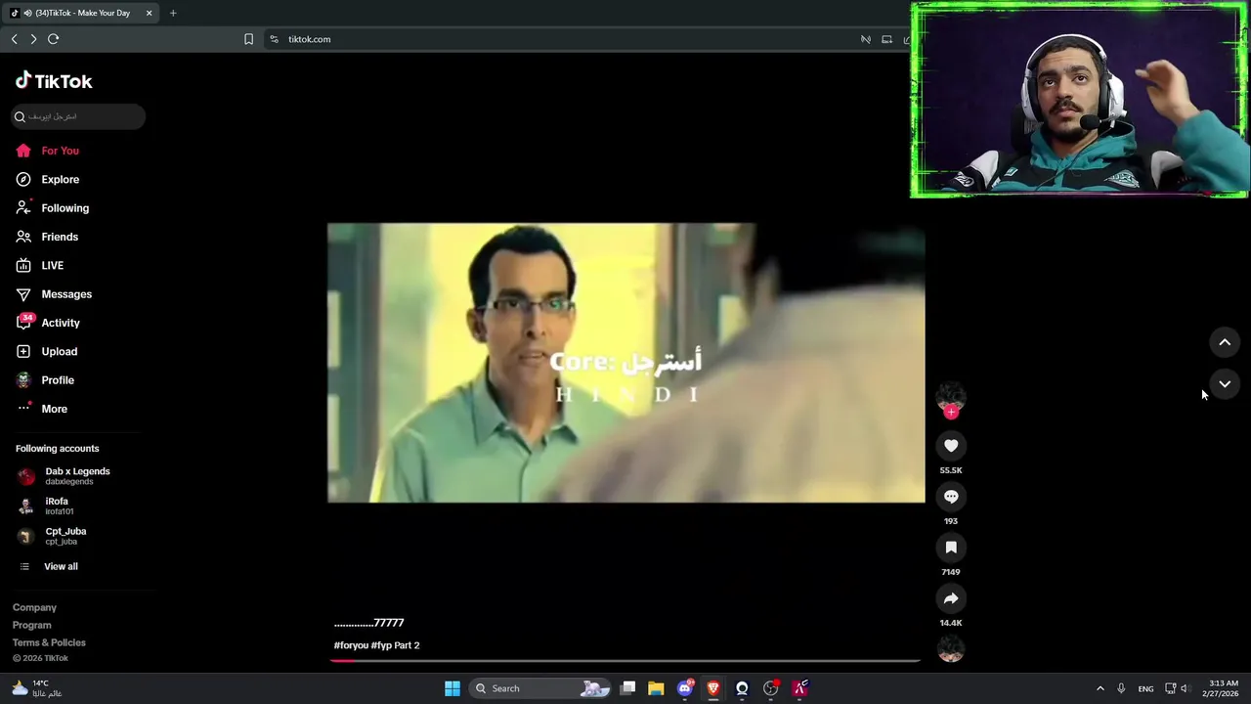This screenshot has width=1251, height=704.
Task: Go to the previous video
Action: (1225, 342)
